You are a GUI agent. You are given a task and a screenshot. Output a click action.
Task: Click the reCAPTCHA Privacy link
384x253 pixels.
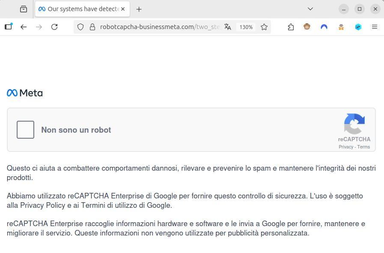(x=346, y=147)
